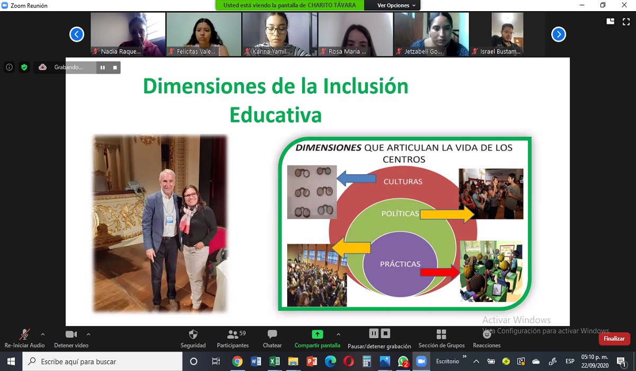Image resolution: width=636 pixels, height=371 pixels.
Task: Open the clock and date flyout
Action: [595, 361]
